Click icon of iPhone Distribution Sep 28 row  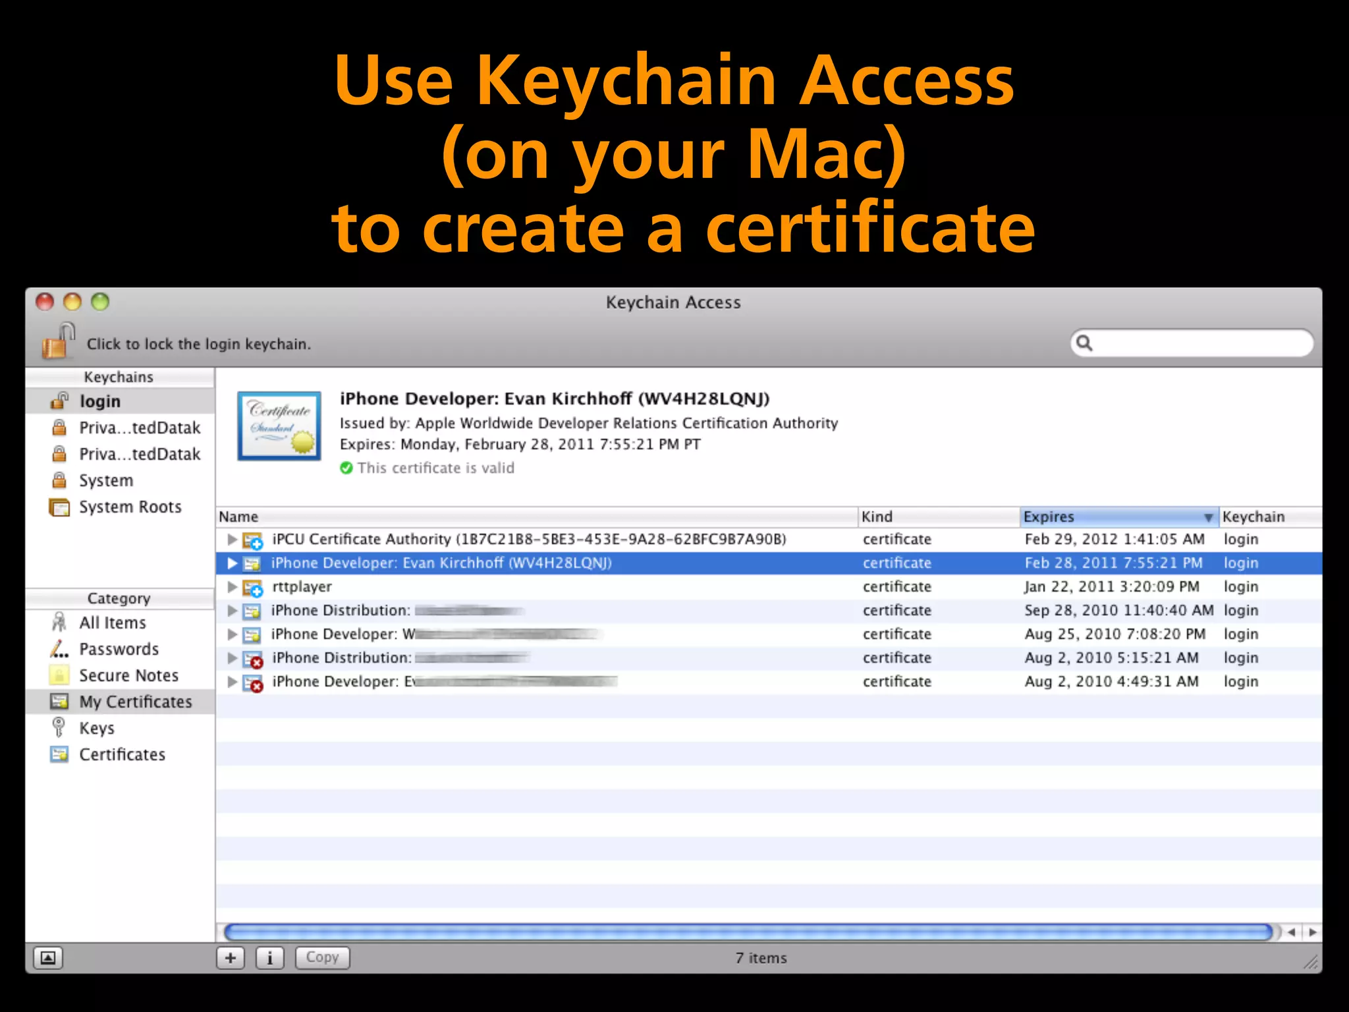click(252, 611)
